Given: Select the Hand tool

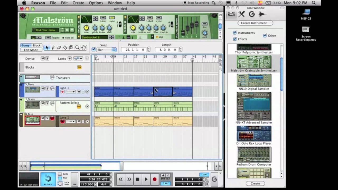Looking at the screenshot, I should [83, 47].
